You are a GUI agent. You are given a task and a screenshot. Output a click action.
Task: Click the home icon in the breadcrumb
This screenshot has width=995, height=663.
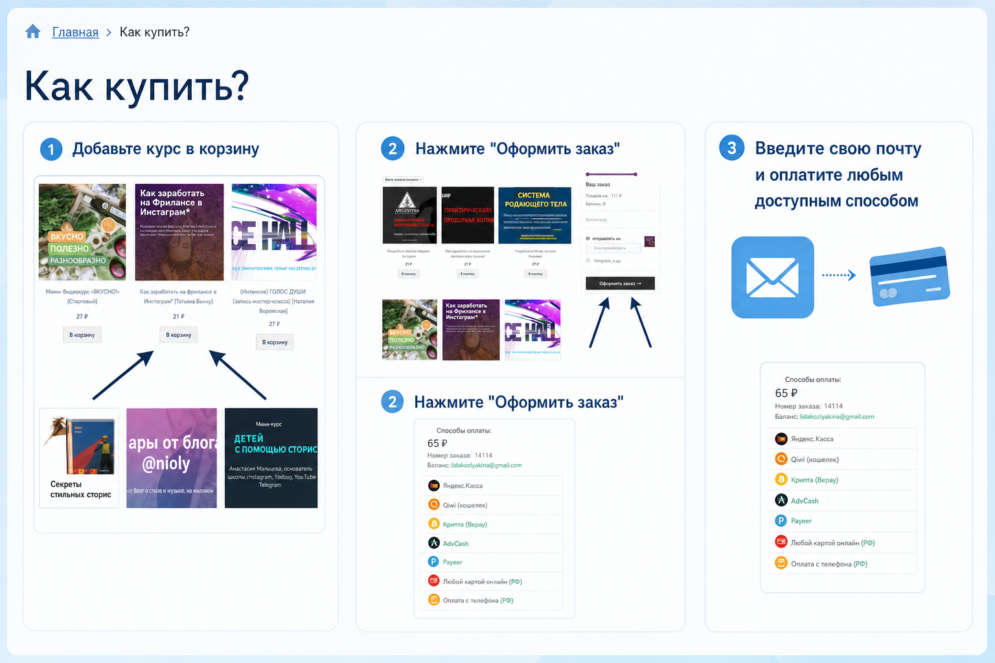pyautogui.click(x=33, y=31)
